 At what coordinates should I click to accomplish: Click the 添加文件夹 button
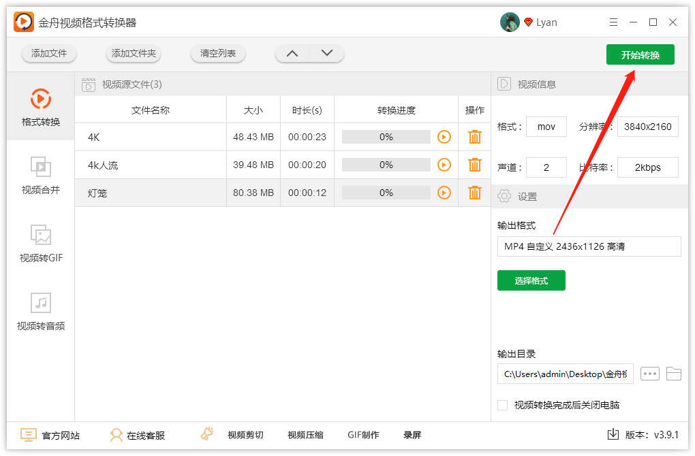click(134, 54)
